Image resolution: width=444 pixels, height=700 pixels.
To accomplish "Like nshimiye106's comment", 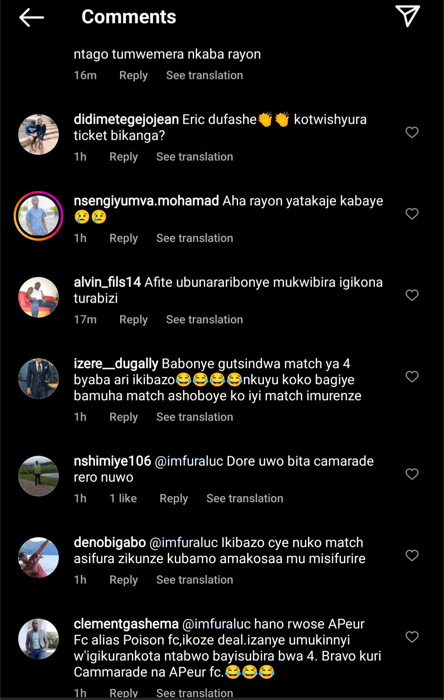I will click(412, 474).
